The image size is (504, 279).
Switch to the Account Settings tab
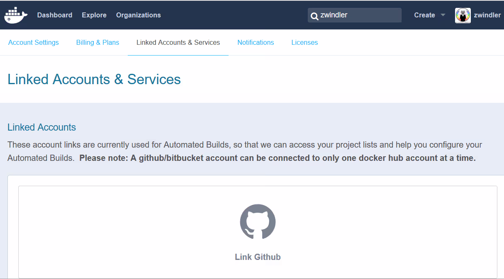click(x=34, y=42)
